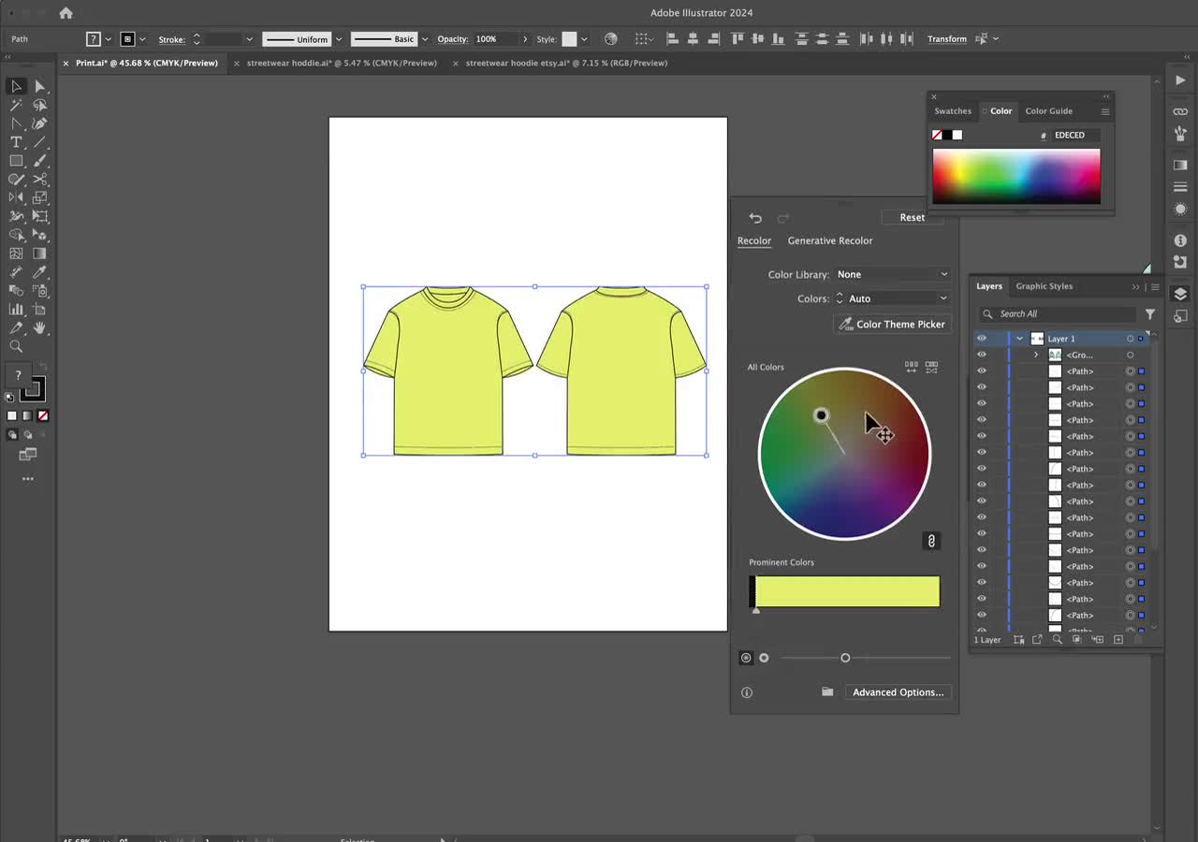
Task: Expand the Colors Auto dropdown
Action: pyautogui.click(x=892, y=298)
